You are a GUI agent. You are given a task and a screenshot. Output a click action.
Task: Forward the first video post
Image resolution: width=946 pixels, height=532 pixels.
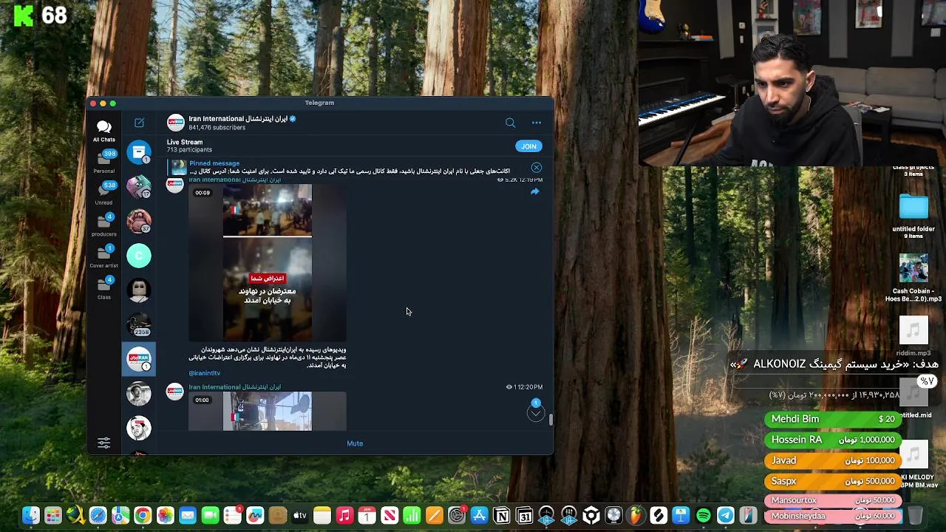point(535,191)
